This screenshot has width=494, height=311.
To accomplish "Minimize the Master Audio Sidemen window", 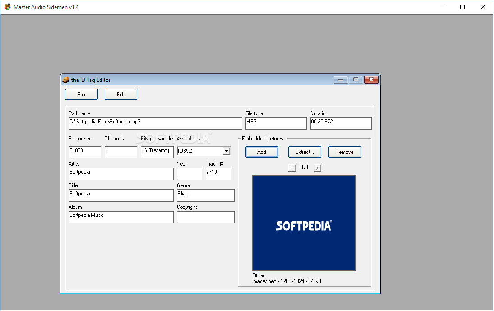I will tap(442, 7).
